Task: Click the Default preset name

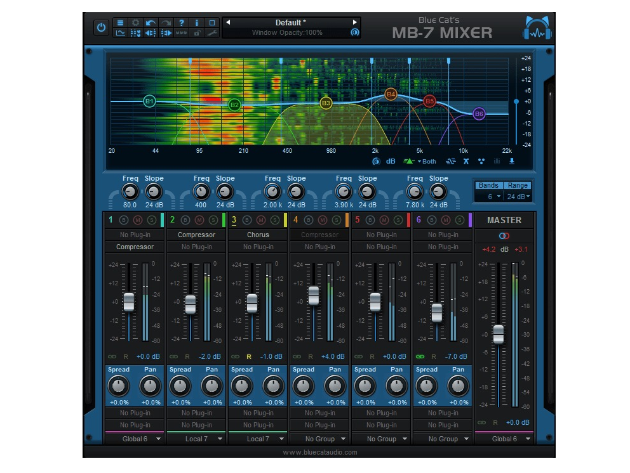Action: click(x=290, y=22)
